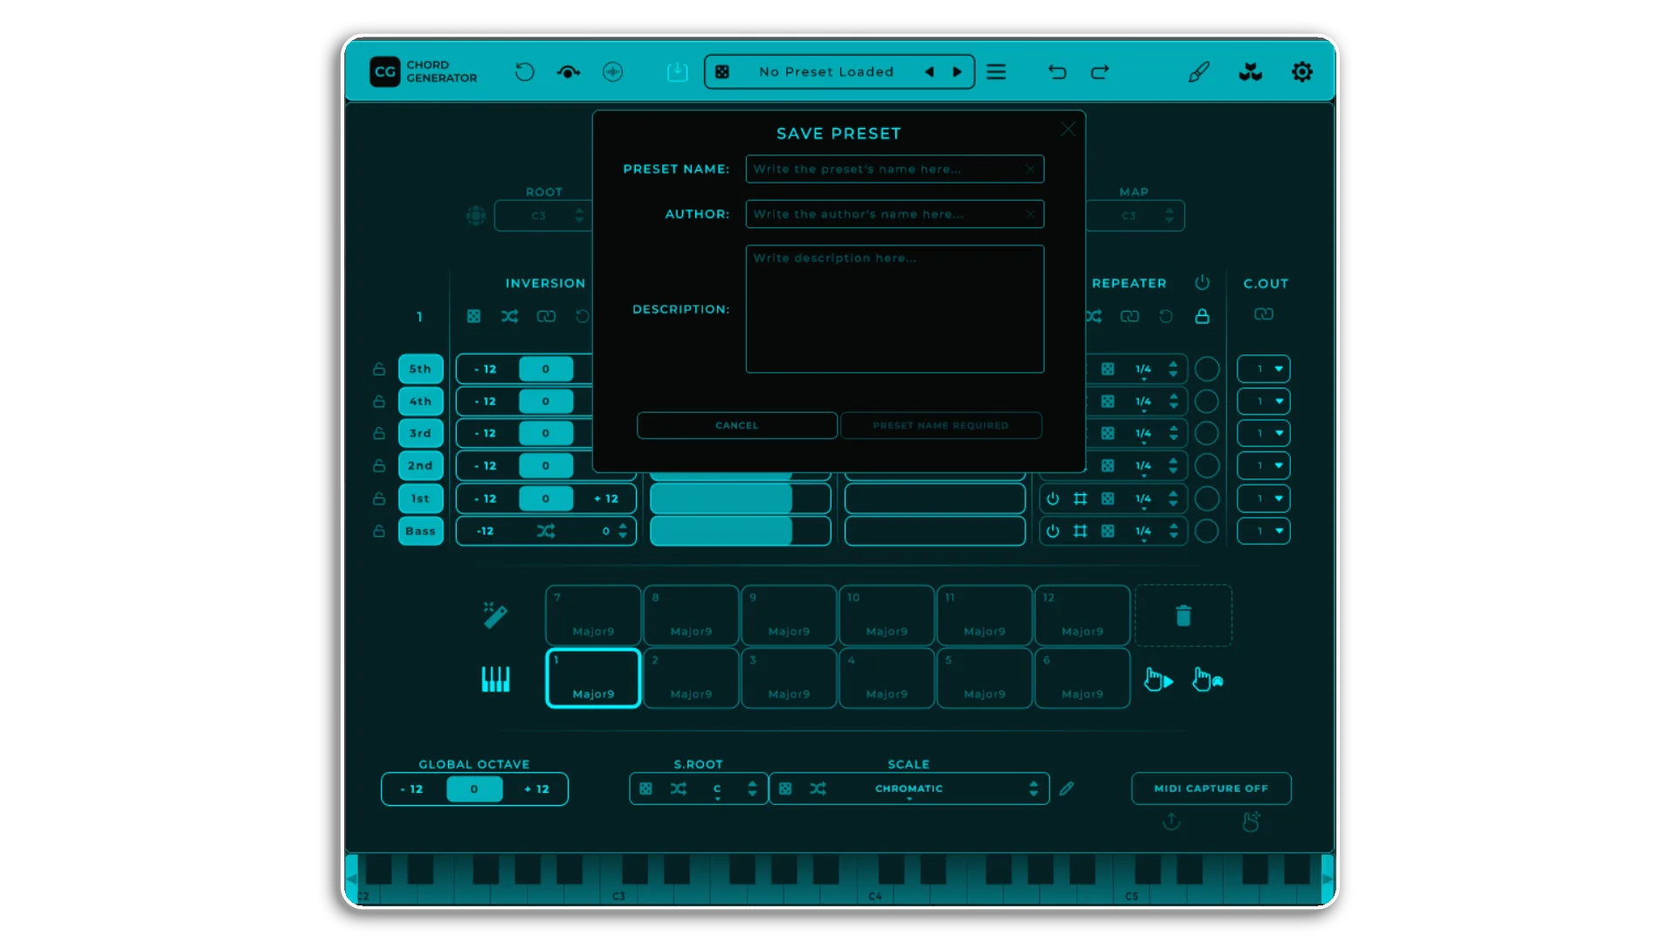Image resolution: width=1677 pixels, height=943 pixels.
Task: Toggle the Repeater power button
Action: 1203,283
